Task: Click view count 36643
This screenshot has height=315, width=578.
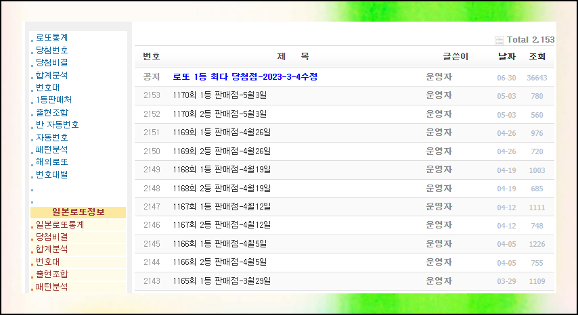Action: (537, 78)
